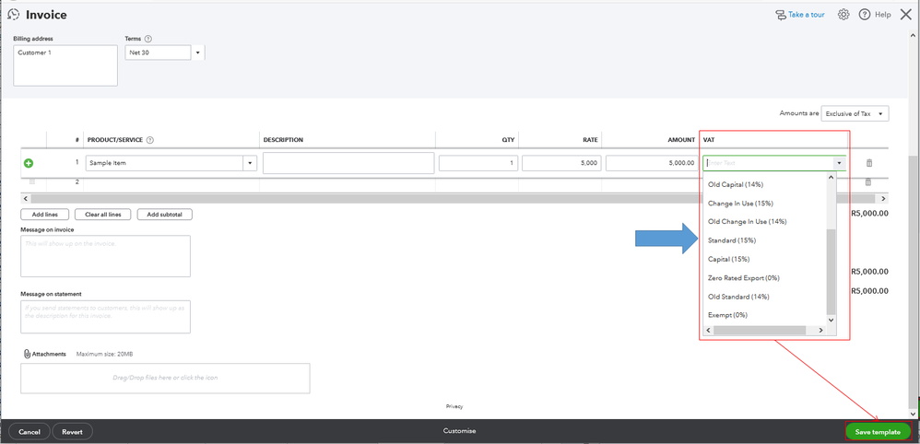The width and height of the screenshot is (920, 444).
Task: Click the Attachments paperclip icon
Action: click(x=27, y=355)
